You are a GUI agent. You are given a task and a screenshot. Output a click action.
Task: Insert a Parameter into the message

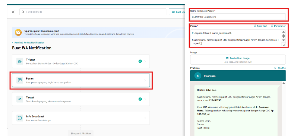(278, 26)
